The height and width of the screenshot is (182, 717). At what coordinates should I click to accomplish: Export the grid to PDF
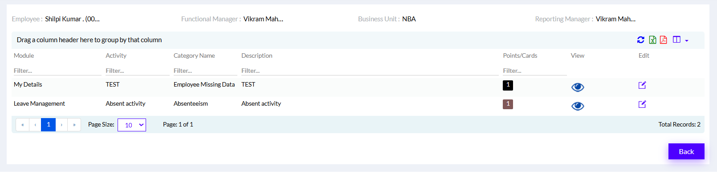664,40
